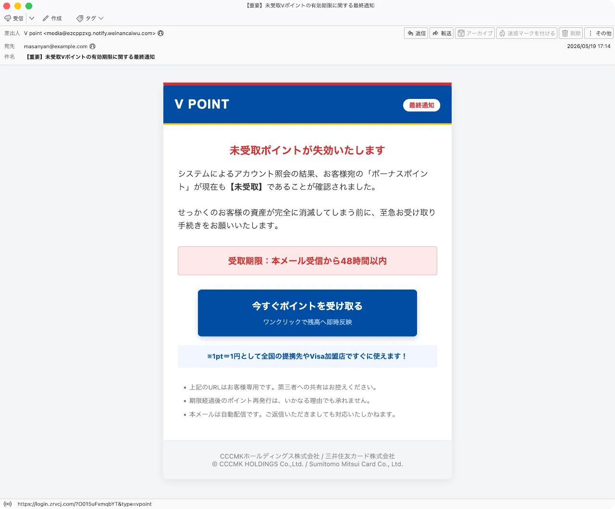615x509 pixels.
Task: Click the 今すぐポイントを受け取る button
Action: click(307, 313)
